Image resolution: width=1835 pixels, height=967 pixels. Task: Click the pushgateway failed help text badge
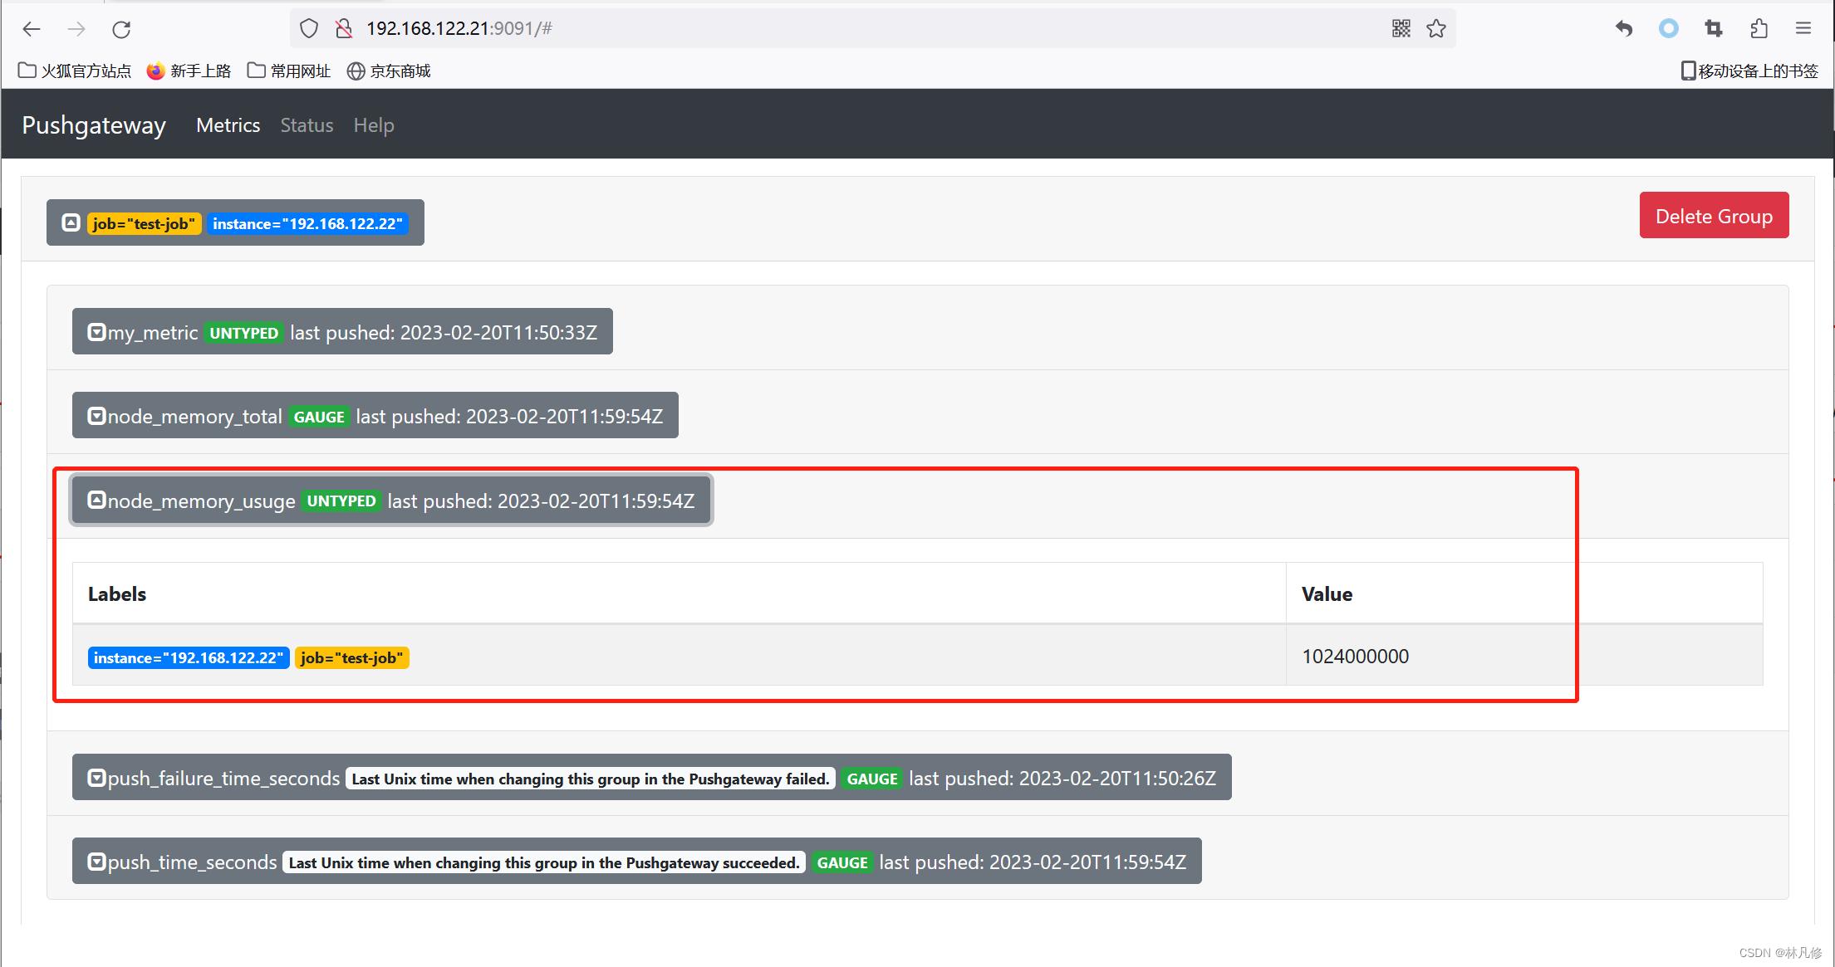591,779
